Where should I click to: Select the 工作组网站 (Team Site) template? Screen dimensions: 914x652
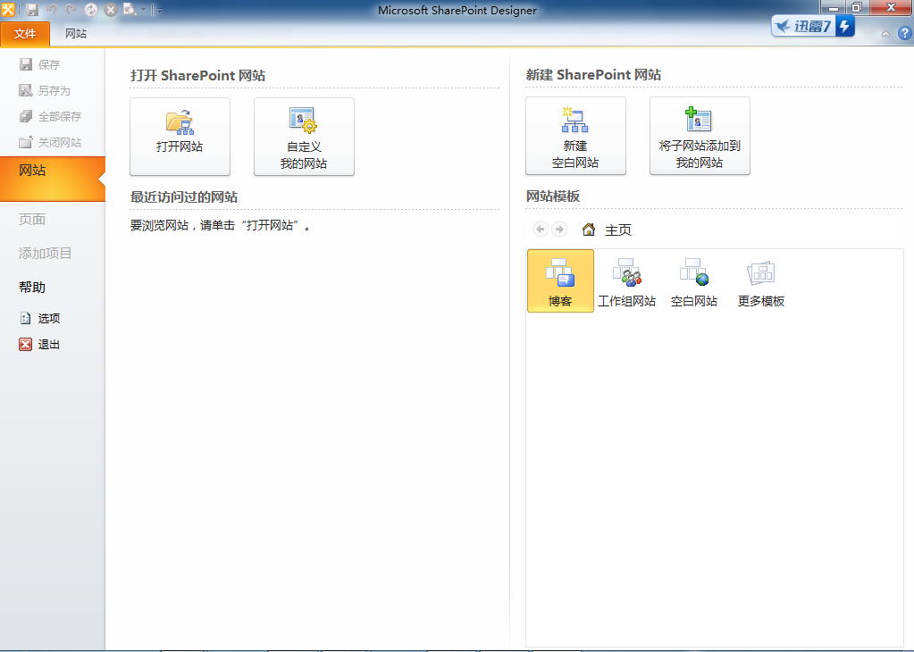point(627,280)
